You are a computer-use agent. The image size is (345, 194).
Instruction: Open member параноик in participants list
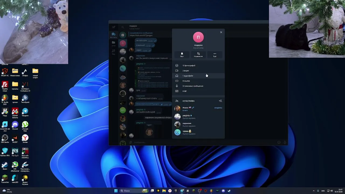(x=198, y=124)
